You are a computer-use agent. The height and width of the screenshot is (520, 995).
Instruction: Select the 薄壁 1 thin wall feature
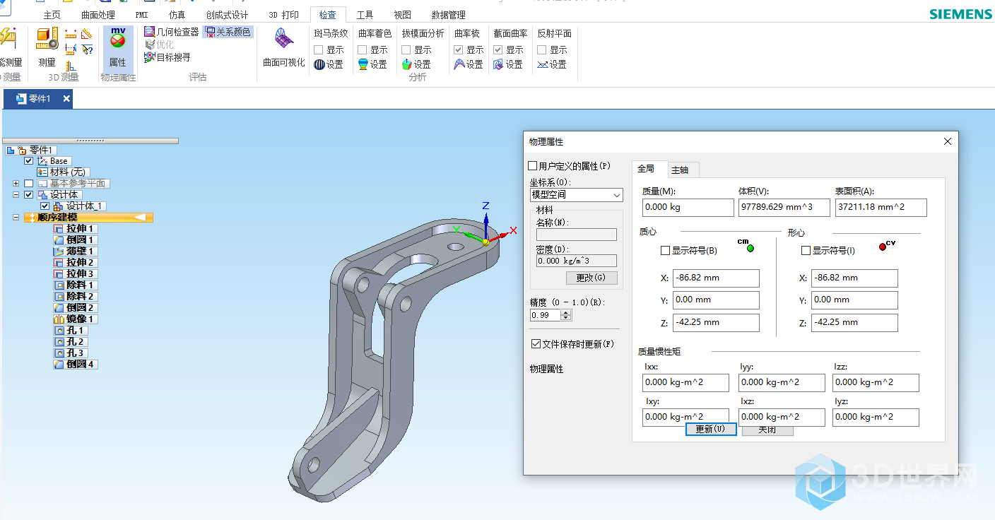tap(74, 252)
